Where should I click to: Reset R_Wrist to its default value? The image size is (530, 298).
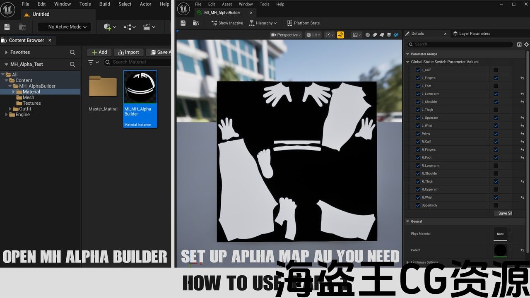[522, 197]
